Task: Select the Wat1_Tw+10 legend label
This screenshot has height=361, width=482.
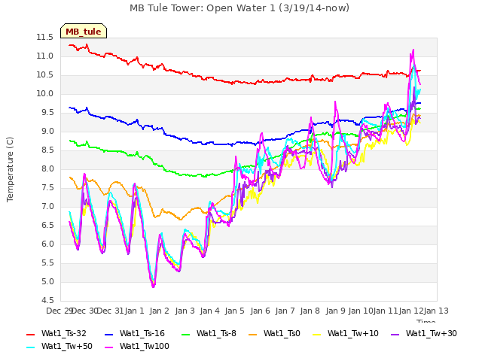Action: pyautogui.click(x=353, y=334)
